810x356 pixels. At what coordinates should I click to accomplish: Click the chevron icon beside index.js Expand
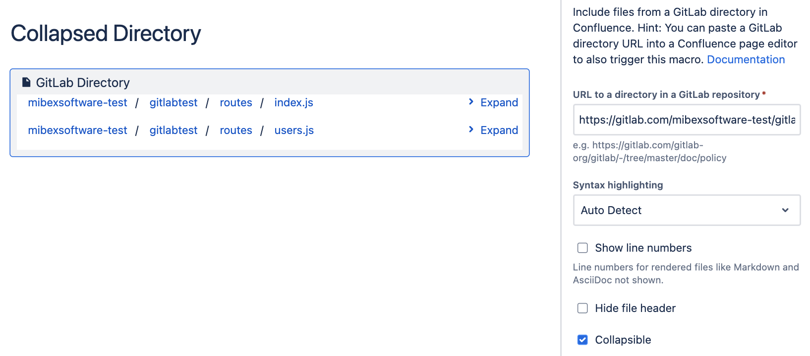[x=470, y=102]
